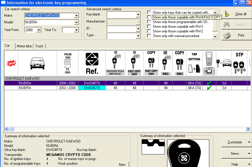252x167 pixels.
Task: Click the key-to-car arrow column header icon
Action: (x=224, y=63)
